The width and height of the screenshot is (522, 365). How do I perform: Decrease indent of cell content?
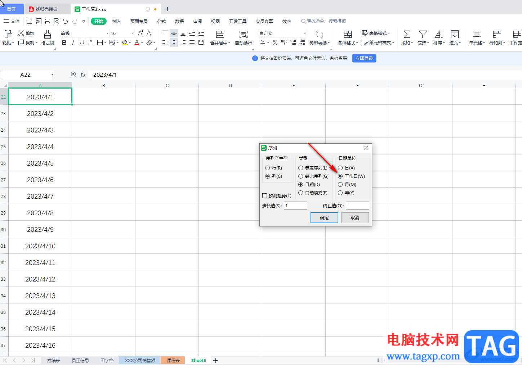192,33
